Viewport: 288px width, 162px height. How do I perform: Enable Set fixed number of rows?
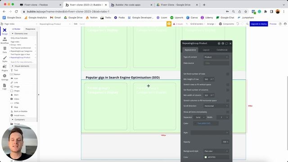tap(228, 74)
